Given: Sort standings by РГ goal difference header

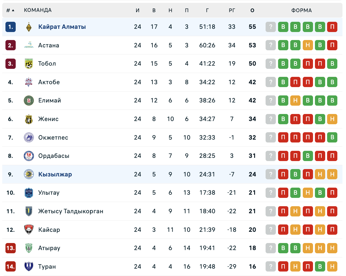Looking at the screenshot, I should tap(232, 10).
